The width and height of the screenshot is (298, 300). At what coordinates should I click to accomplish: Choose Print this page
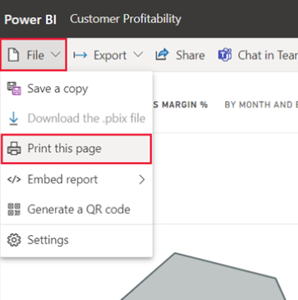pos(76,149)
